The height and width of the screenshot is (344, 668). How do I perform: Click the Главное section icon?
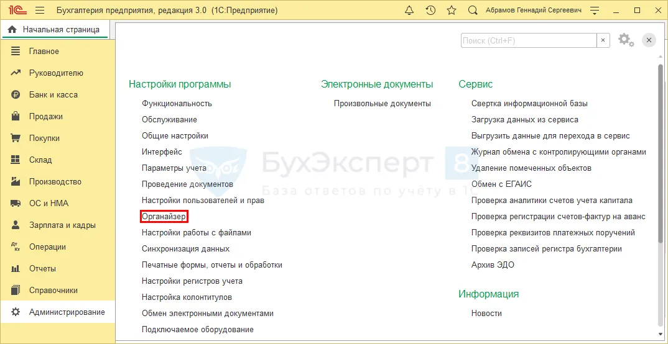tap(16, 52)
